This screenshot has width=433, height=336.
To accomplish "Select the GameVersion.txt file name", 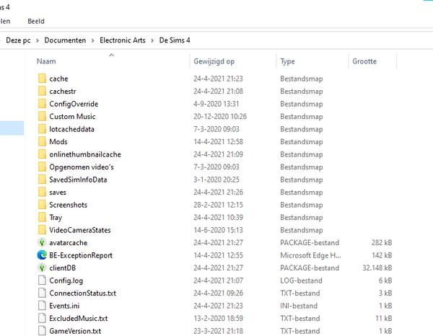I will click(75, 331).
